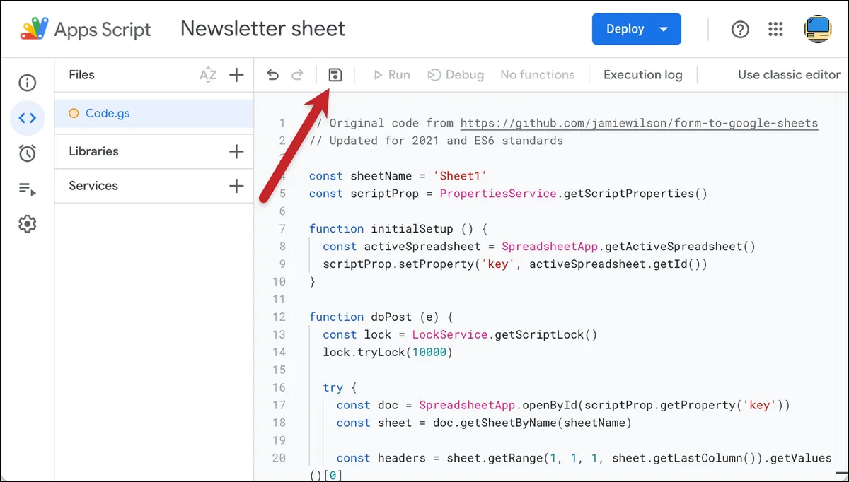Switch with Use classic editor
The image size is (849, 482).
point(789,75)
